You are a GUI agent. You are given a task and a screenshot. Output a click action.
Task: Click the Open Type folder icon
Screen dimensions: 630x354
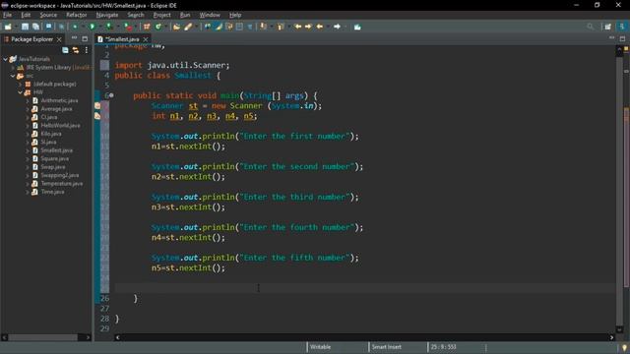coord(176,27)
